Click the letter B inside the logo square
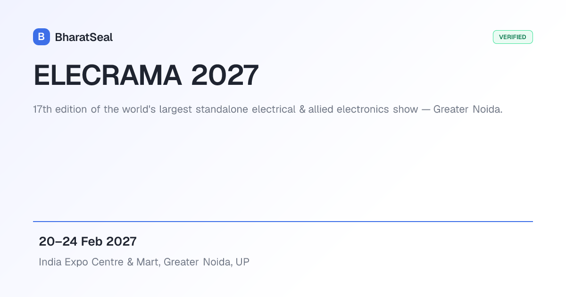This screenshot has height=297, width=566. (42, 37)
